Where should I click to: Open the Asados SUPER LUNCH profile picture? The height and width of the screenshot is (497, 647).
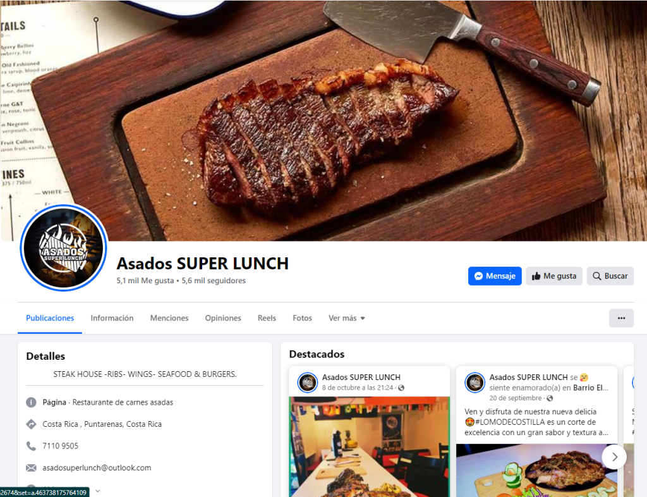tap(64, 248)
